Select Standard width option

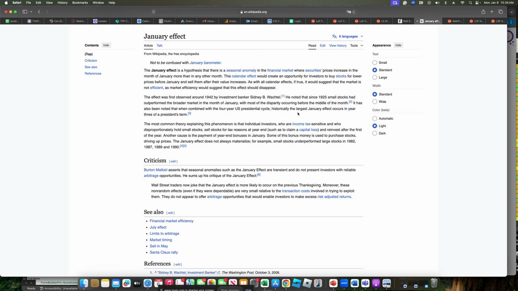click(375, 94)
